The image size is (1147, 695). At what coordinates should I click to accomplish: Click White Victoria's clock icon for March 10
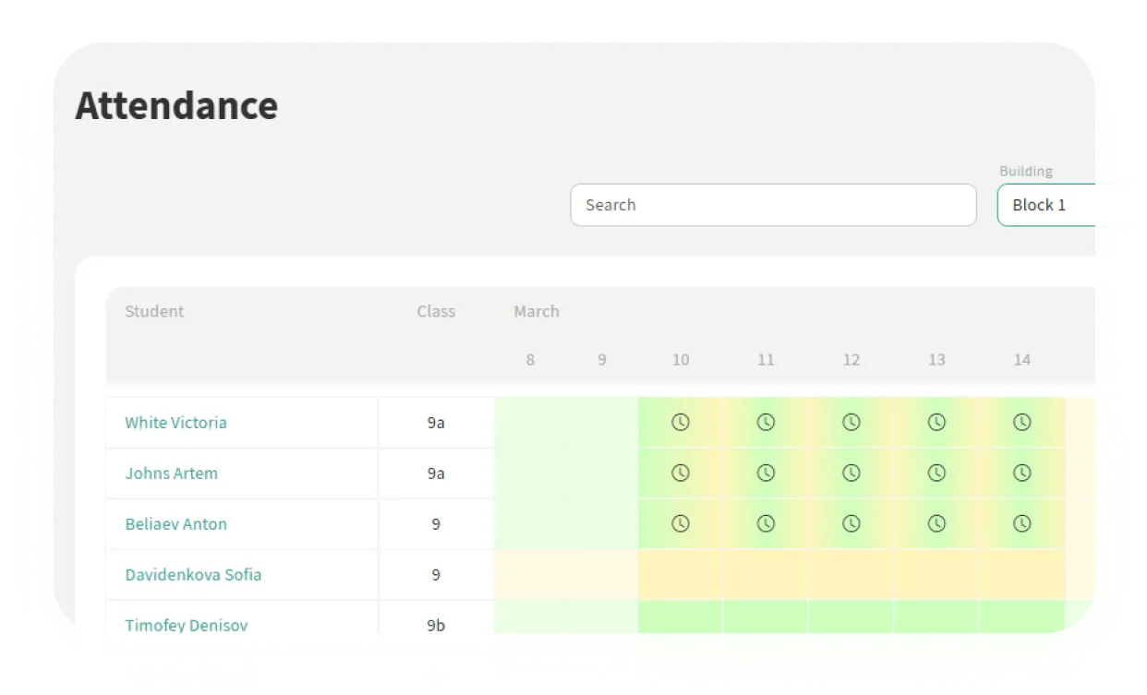(681, 423)
